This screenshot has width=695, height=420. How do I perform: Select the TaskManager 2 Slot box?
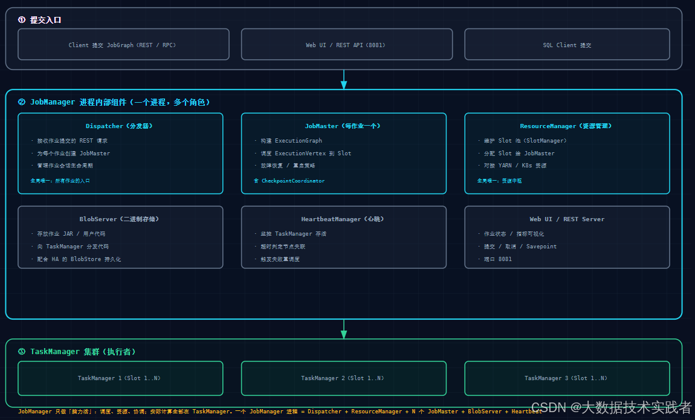coord(343,378)
